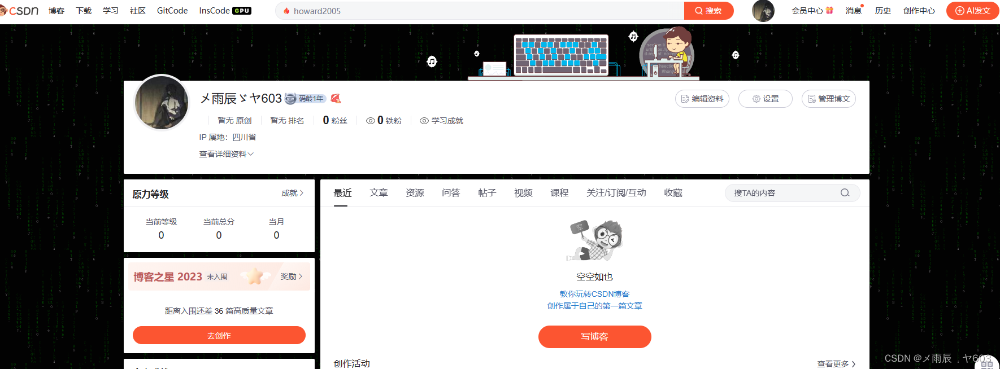Click the red medal icon beside username
This screenshot has width=1000, height=369.
click(336, 99)
